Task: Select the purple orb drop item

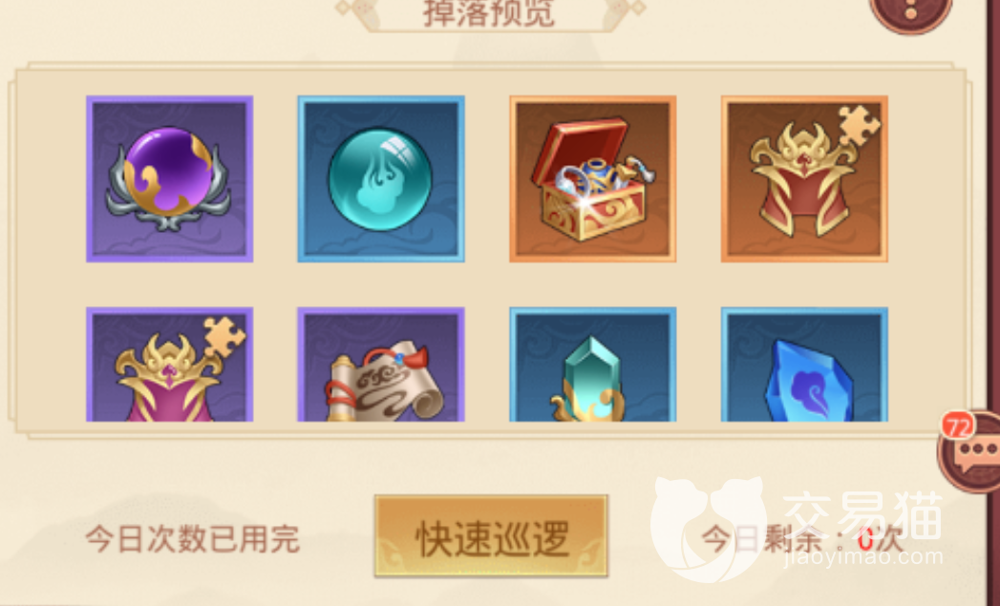Action: click(x=170, y=179)
